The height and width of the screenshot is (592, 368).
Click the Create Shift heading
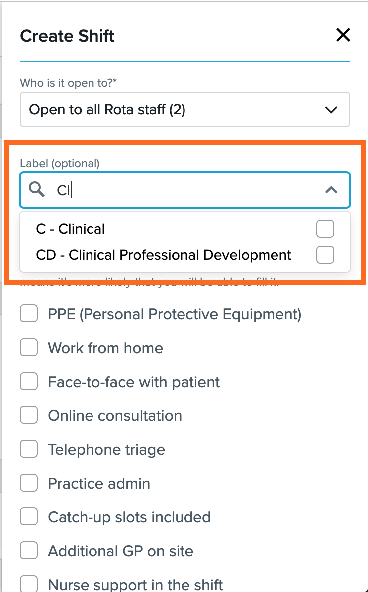click(x=67, y=36)
